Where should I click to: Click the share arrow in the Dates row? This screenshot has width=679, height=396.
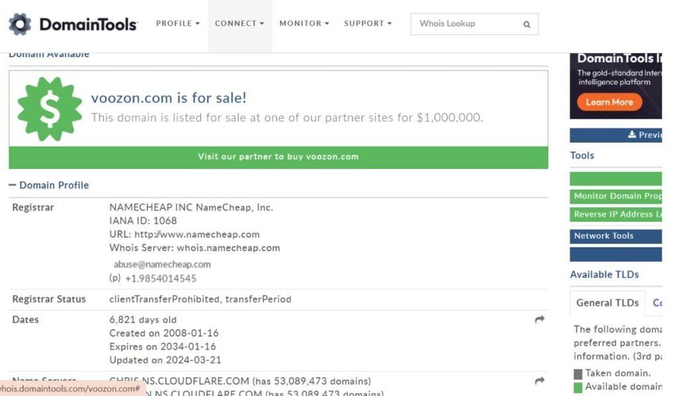pyautogui.click(x=540, y=319)
